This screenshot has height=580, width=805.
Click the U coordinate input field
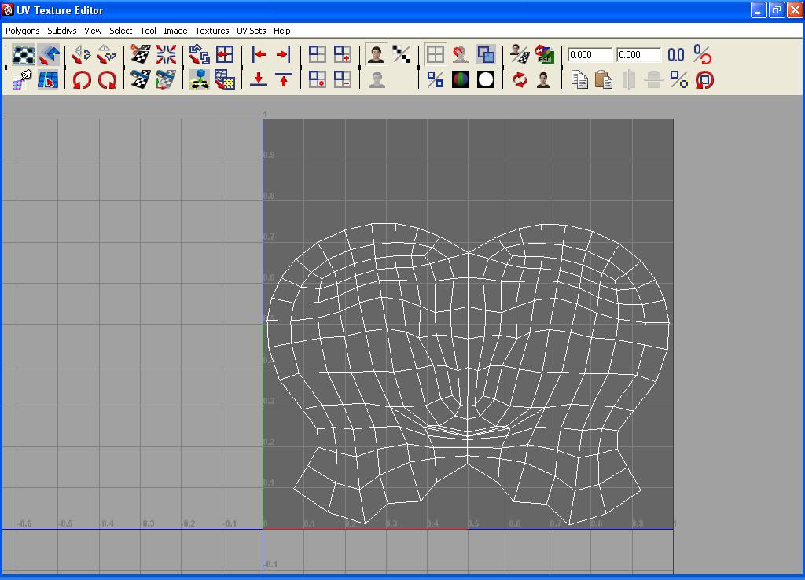coord(589,55)
